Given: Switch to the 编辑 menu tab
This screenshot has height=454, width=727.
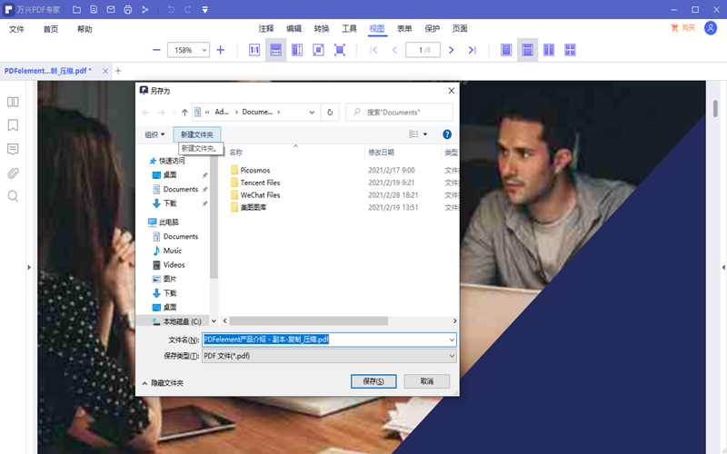Looking at the screenshot, I should point(294,29).
